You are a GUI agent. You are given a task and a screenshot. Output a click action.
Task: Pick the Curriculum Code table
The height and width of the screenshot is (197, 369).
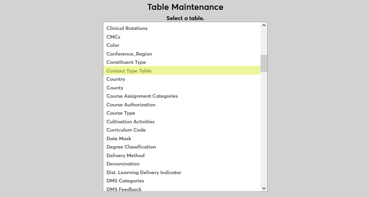click(126, 130)
